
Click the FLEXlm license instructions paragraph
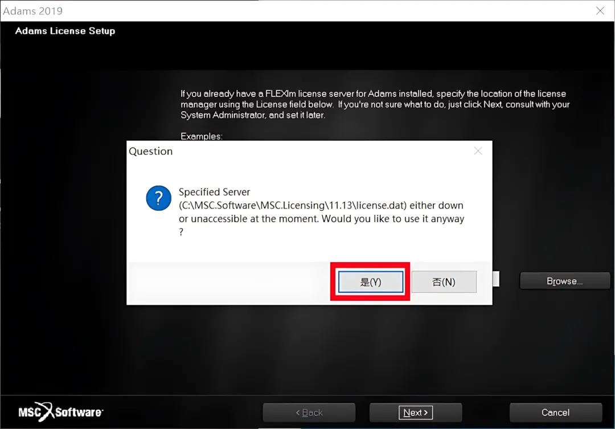click(x=375, y=104)
